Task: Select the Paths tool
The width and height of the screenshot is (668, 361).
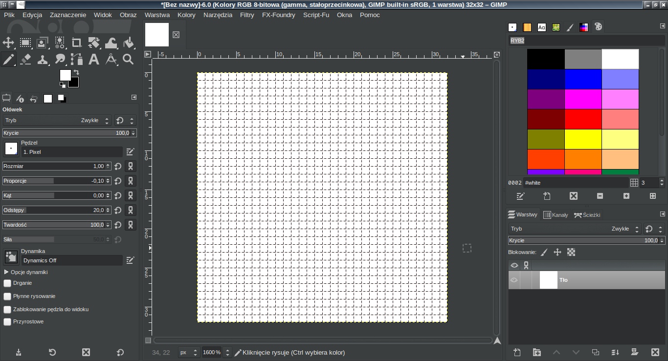Action: click(77, 59)
